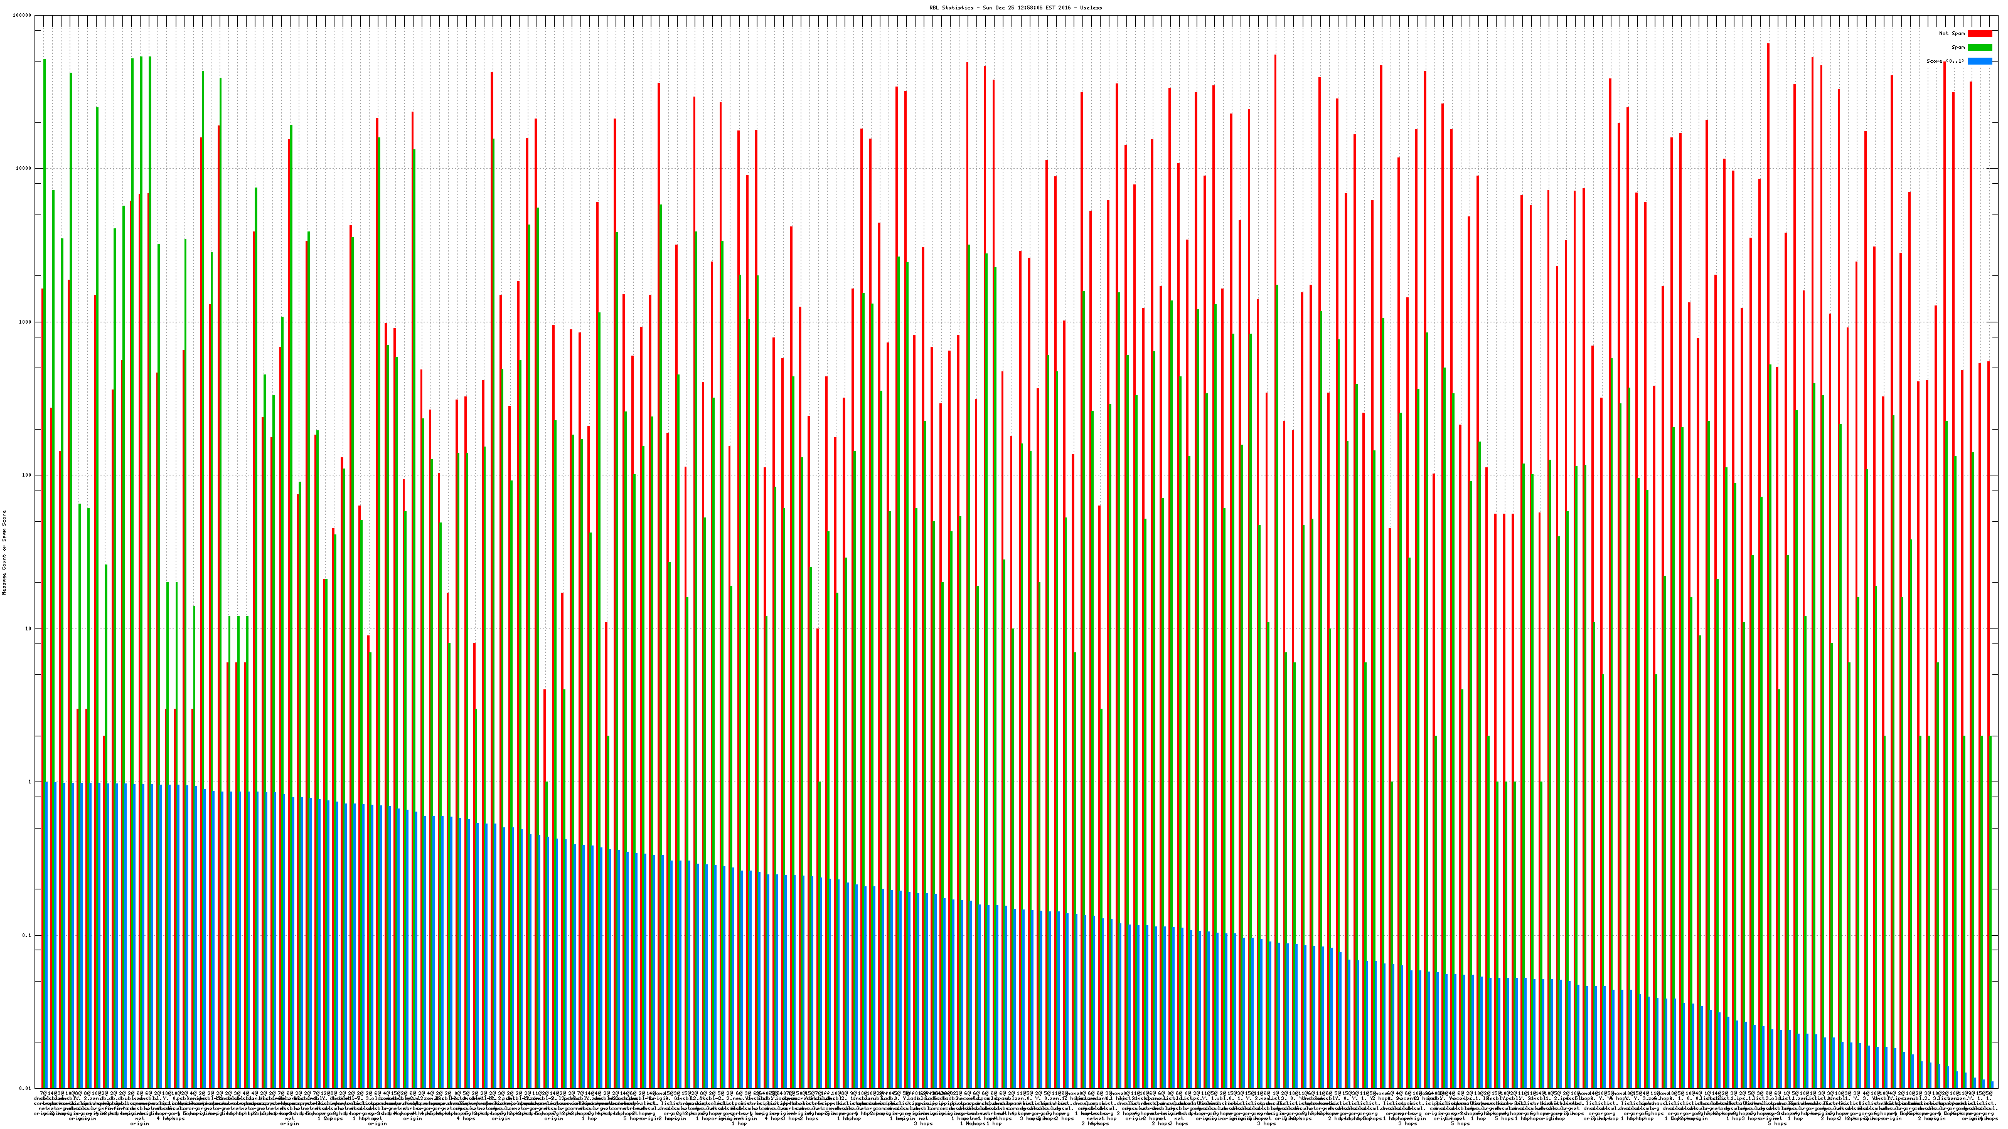
Task: Click the vertical "Message Count or Spam Score" axis title
Action: coord(4,553)
